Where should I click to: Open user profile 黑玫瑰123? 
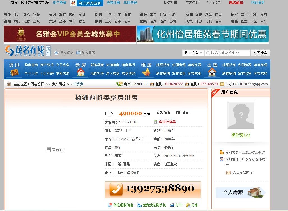coord(241,135)
